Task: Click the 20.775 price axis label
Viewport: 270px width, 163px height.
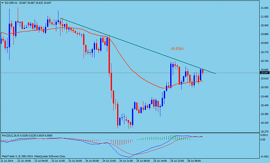Action: pos(264,52)
